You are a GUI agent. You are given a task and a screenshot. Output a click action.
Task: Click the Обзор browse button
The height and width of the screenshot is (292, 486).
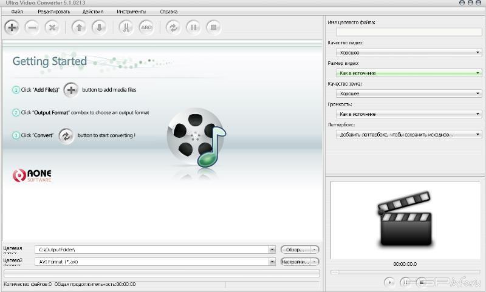(296, 250)
